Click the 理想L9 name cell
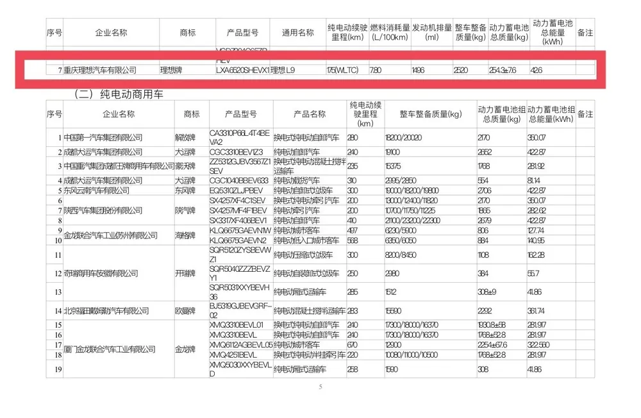 tap(283, 71)
